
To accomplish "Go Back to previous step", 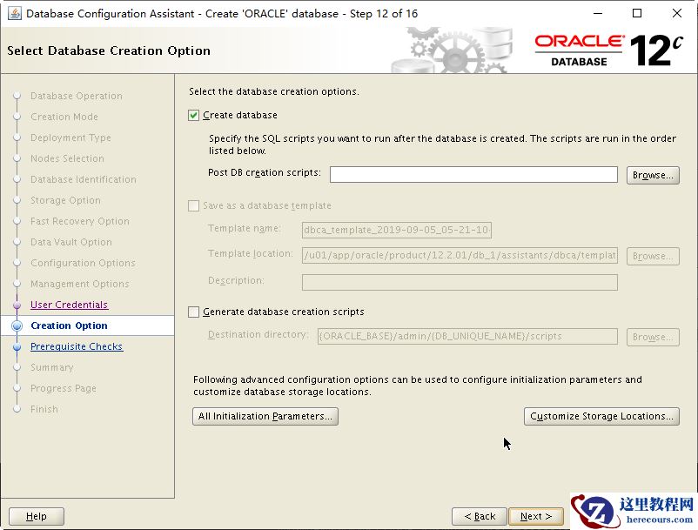I will tap(480, 516).
